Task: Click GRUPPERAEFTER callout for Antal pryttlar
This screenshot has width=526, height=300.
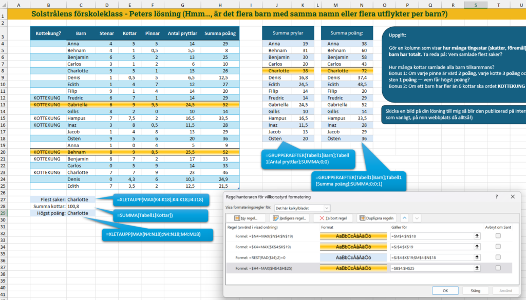Action: (308, 158)
